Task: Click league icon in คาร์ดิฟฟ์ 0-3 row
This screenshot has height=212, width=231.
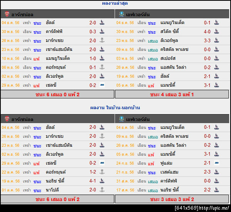Action: (102, 32)
